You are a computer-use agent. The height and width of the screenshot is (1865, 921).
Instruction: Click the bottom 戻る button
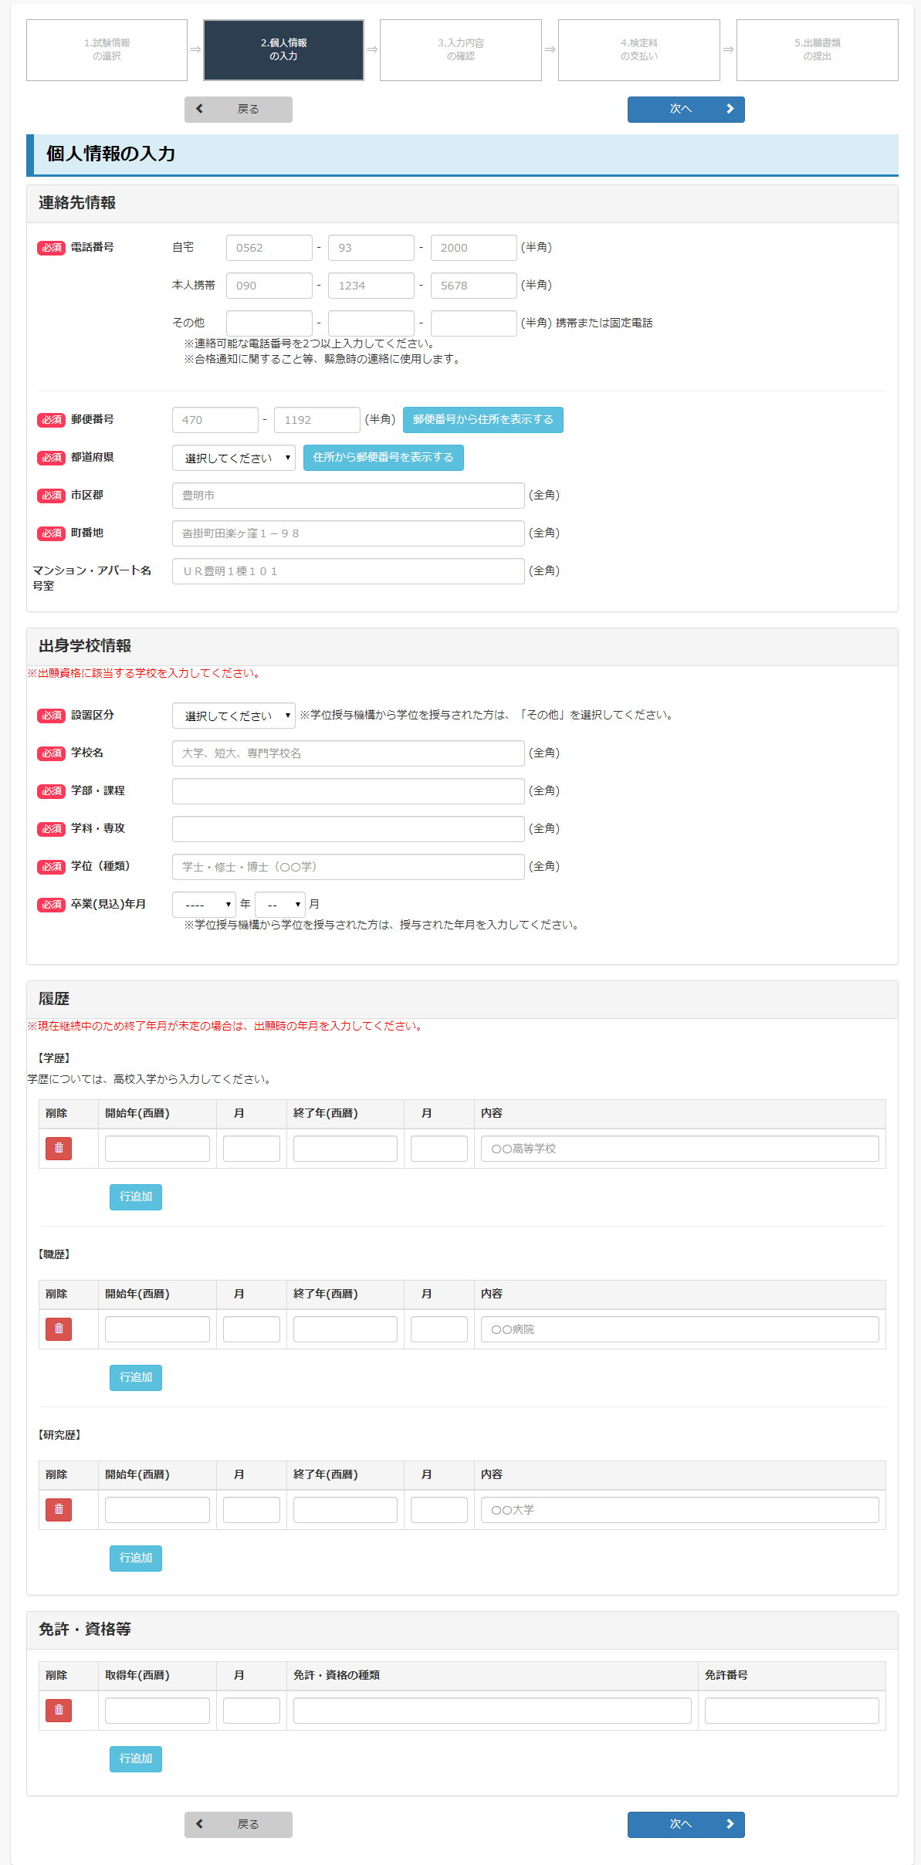tap(238, 1824)
